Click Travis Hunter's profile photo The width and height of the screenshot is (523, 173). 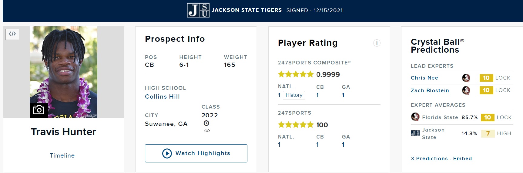coord(63,72)
